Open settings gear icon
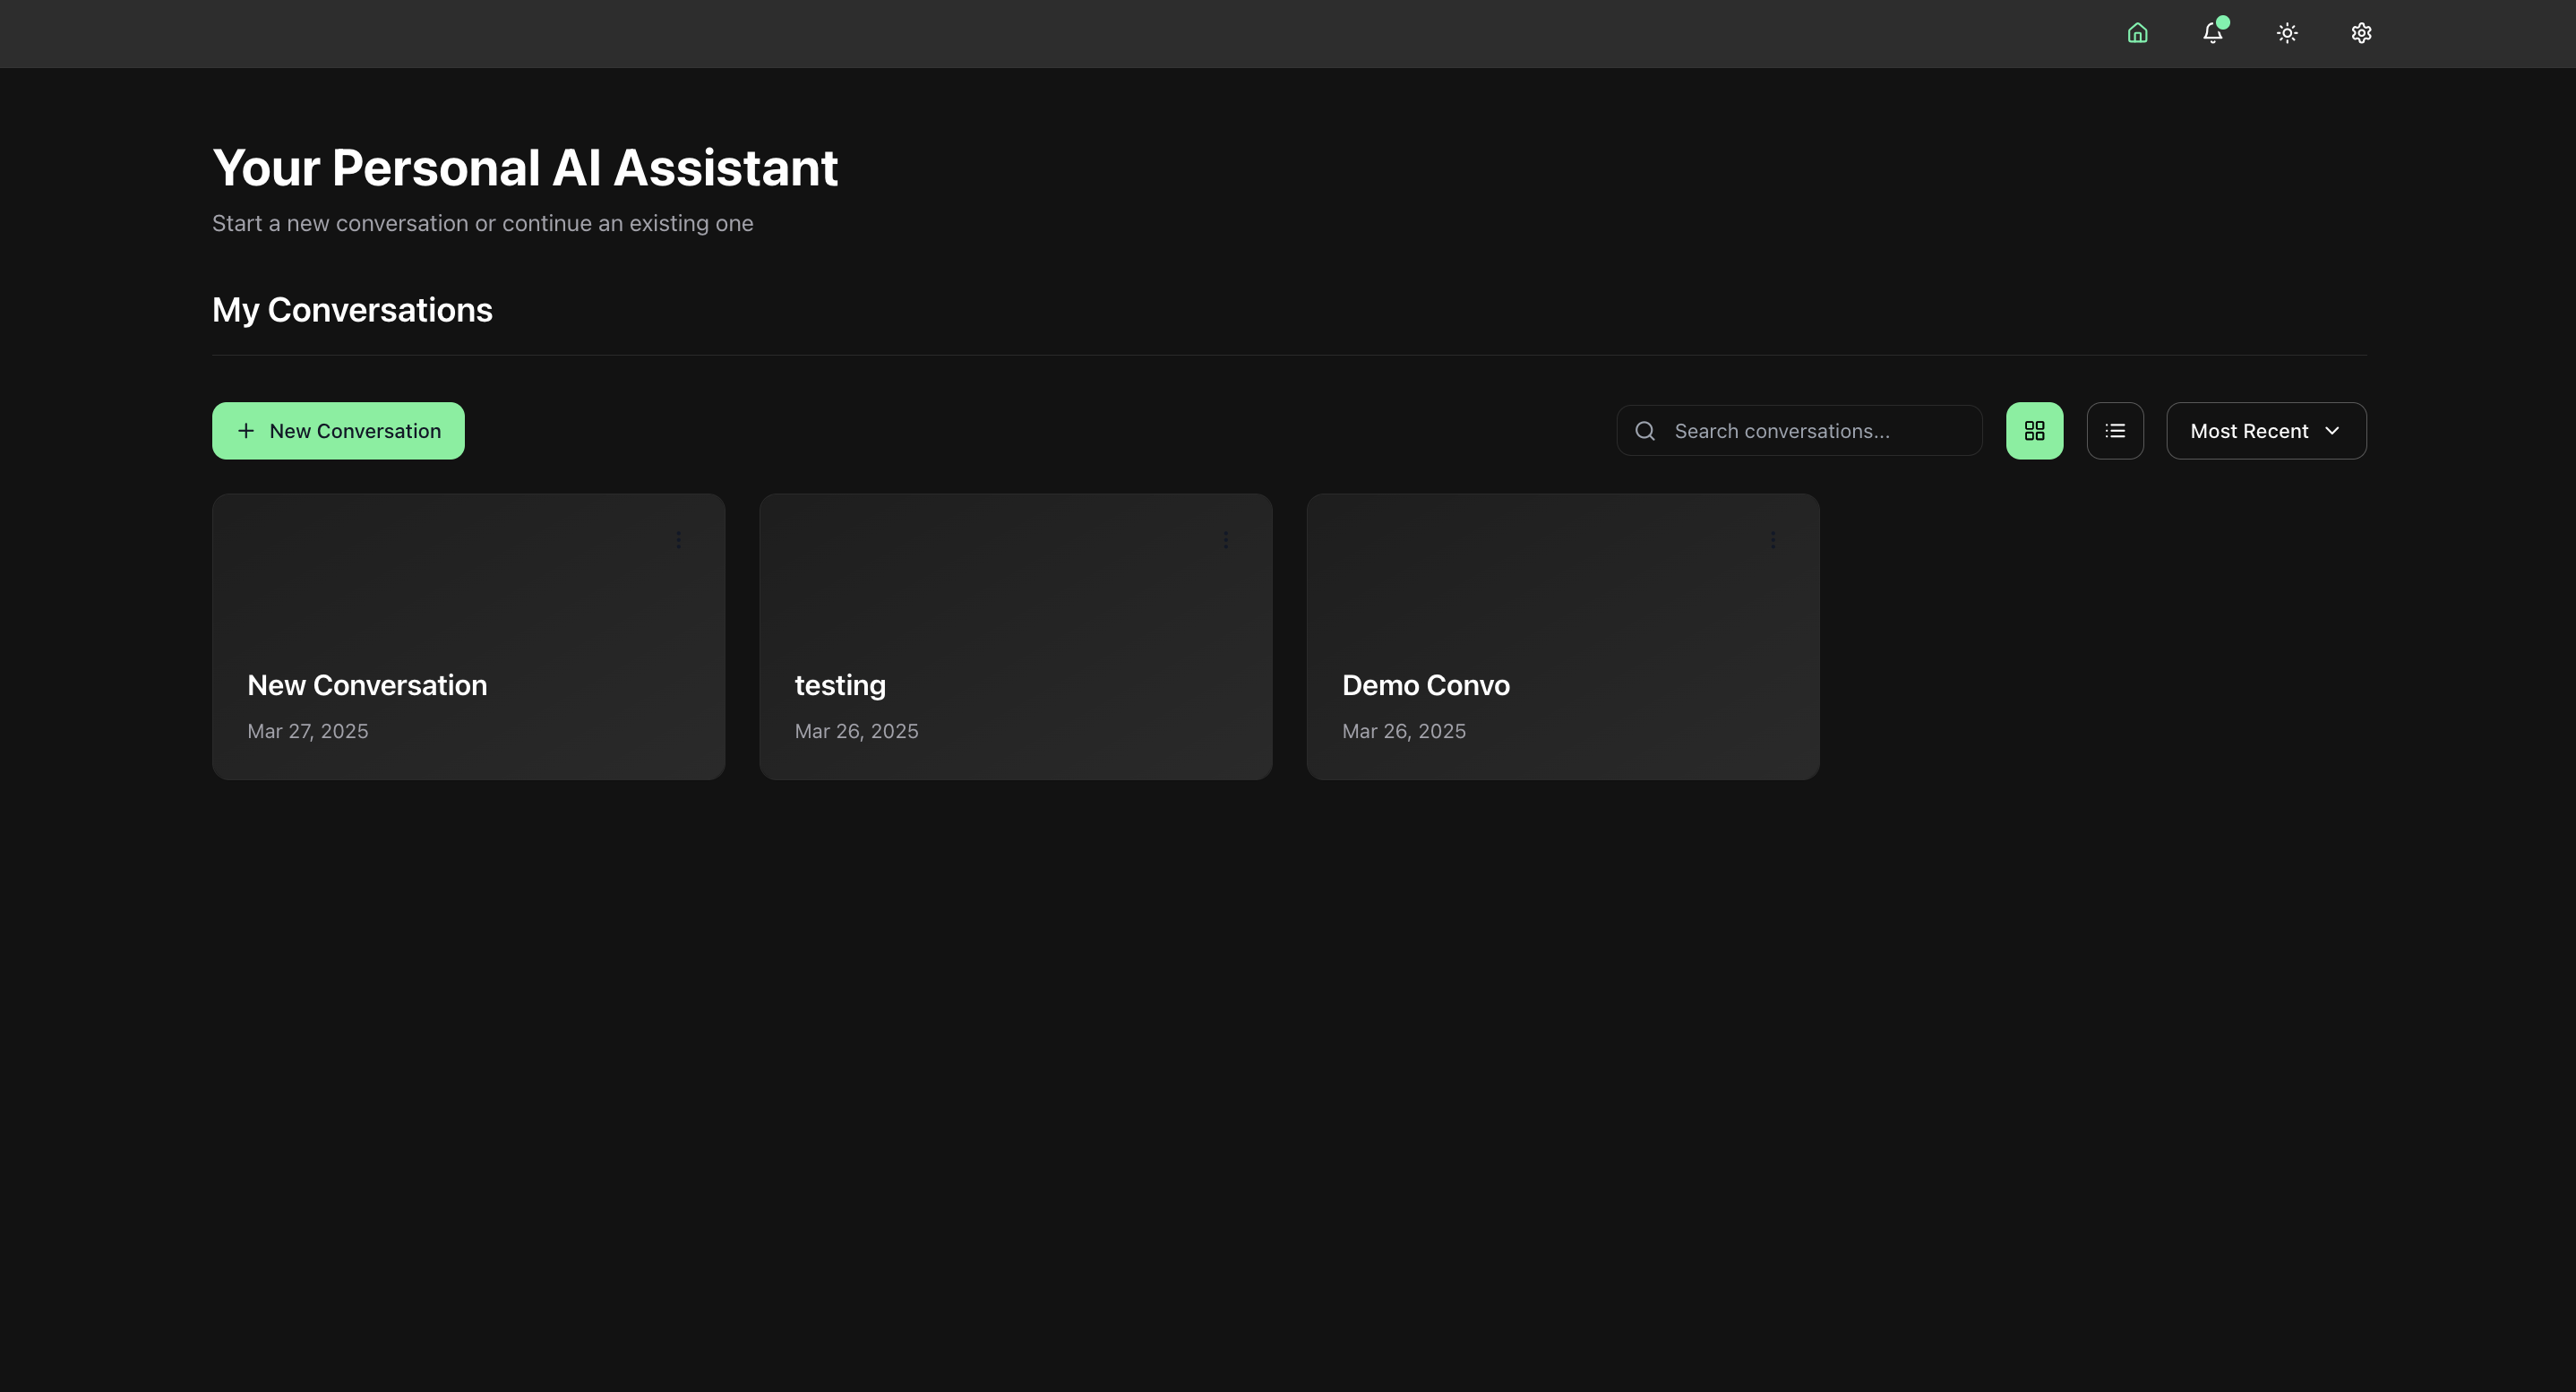Viewport: 2576px width, 1392px height. [2361, 33]
